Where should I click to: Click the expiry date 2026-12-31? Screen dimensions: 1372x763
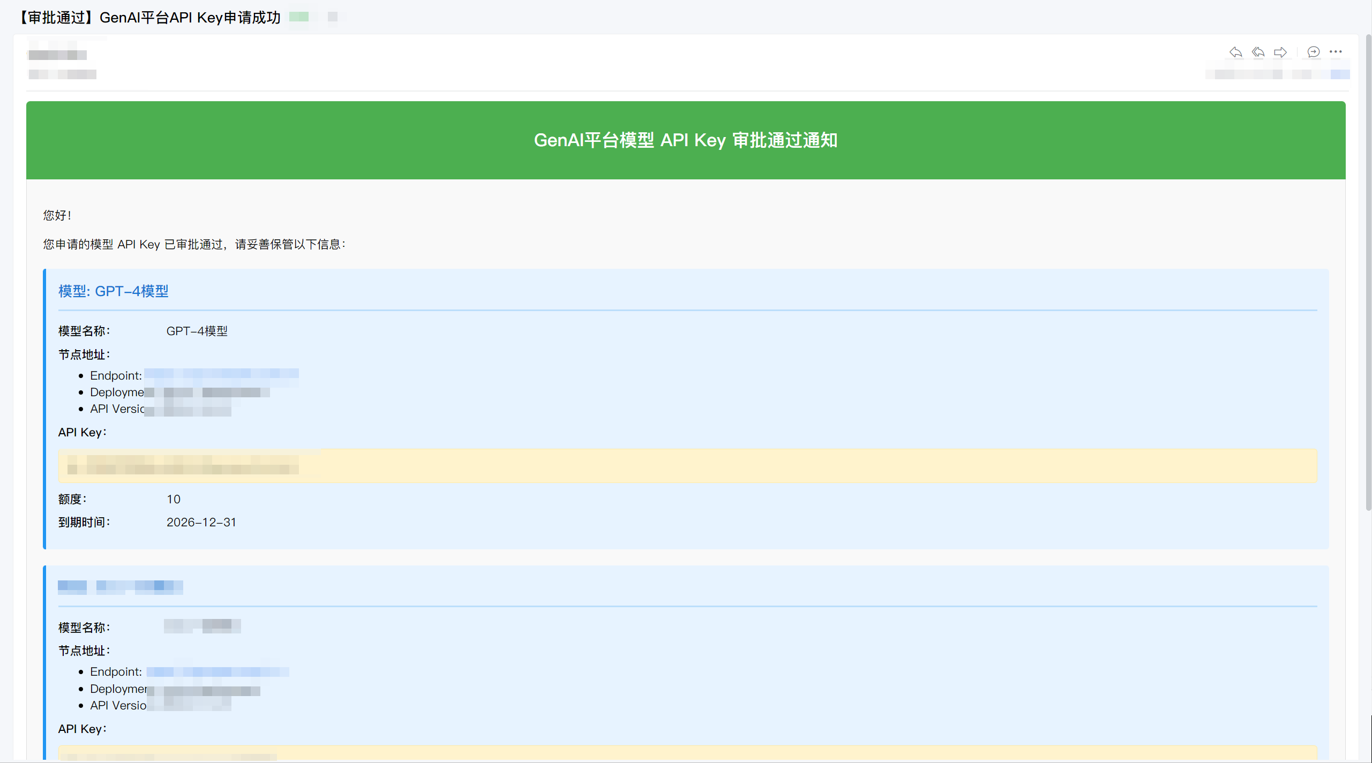[201, 522]
